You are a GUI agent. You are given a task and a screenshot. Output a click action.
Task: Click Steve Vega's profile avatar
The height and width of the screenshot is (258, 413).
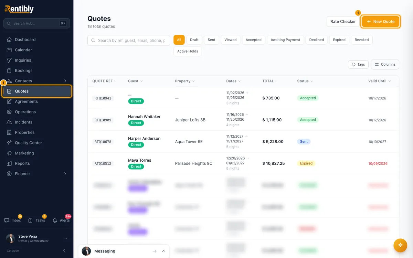pyautogui.click(x=11, y=238)
